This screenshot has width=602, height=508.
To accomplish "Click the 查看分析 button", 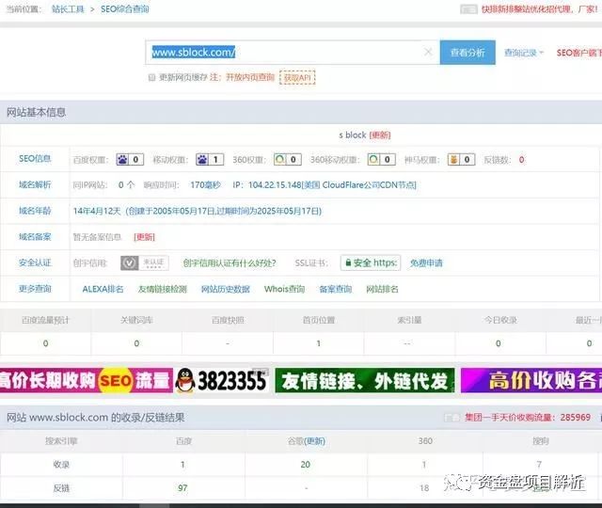I will click(x=467, y=53).
